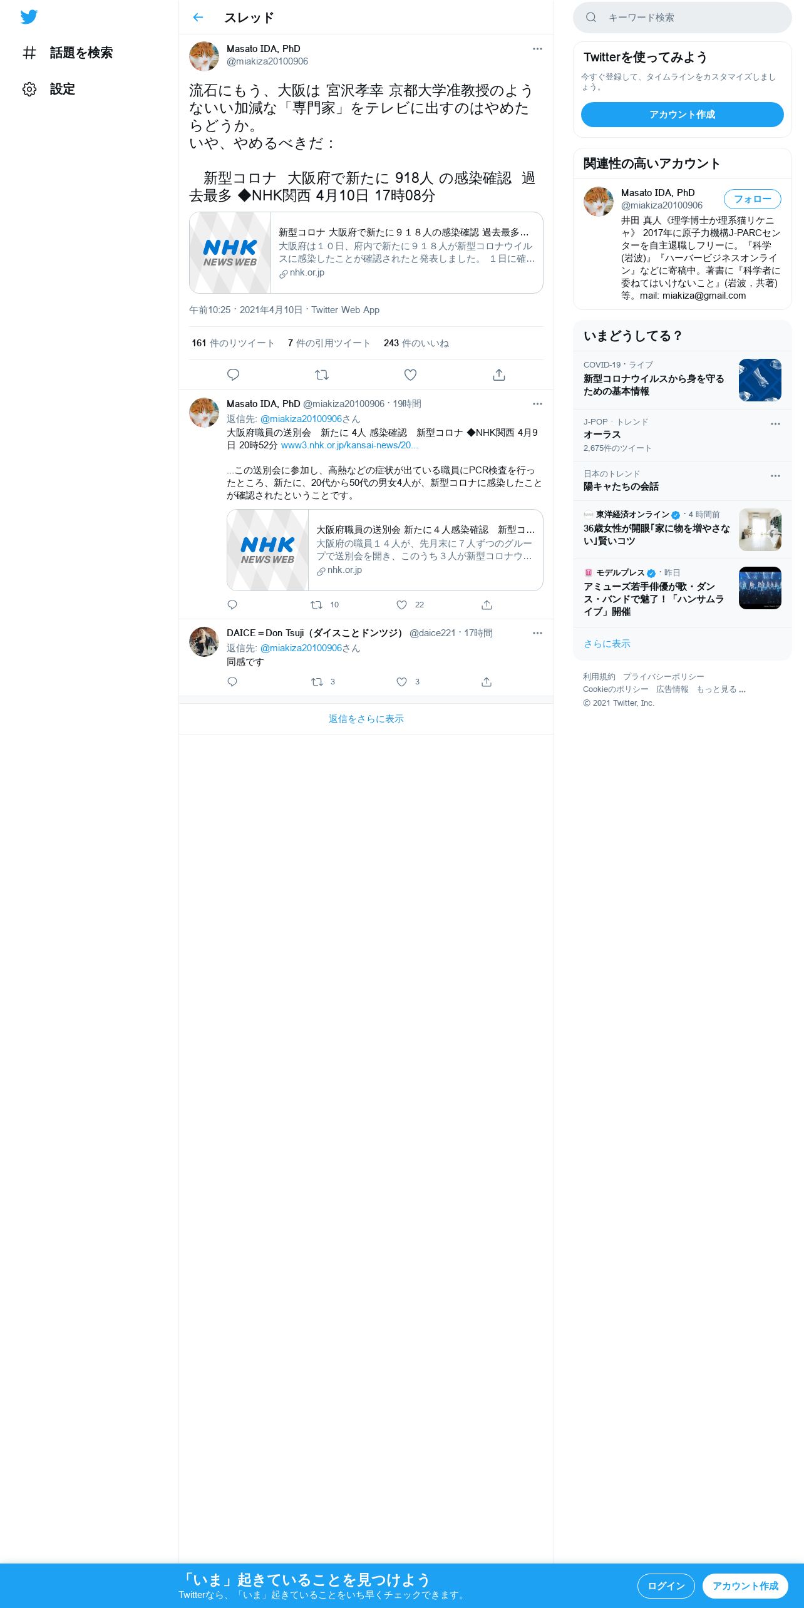Screen dimensions: 804x1608
Task: View 243 件のいいね list
Action: [x=416, y=343]
